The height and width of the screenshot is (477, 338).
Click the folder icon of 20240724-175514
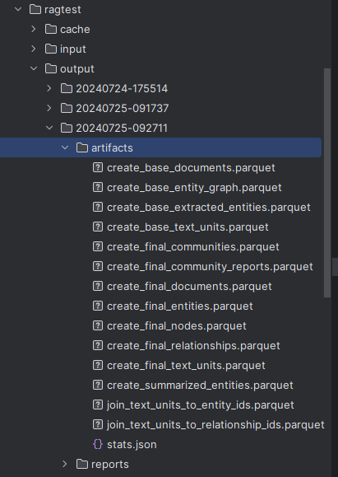tap(67, 88)
